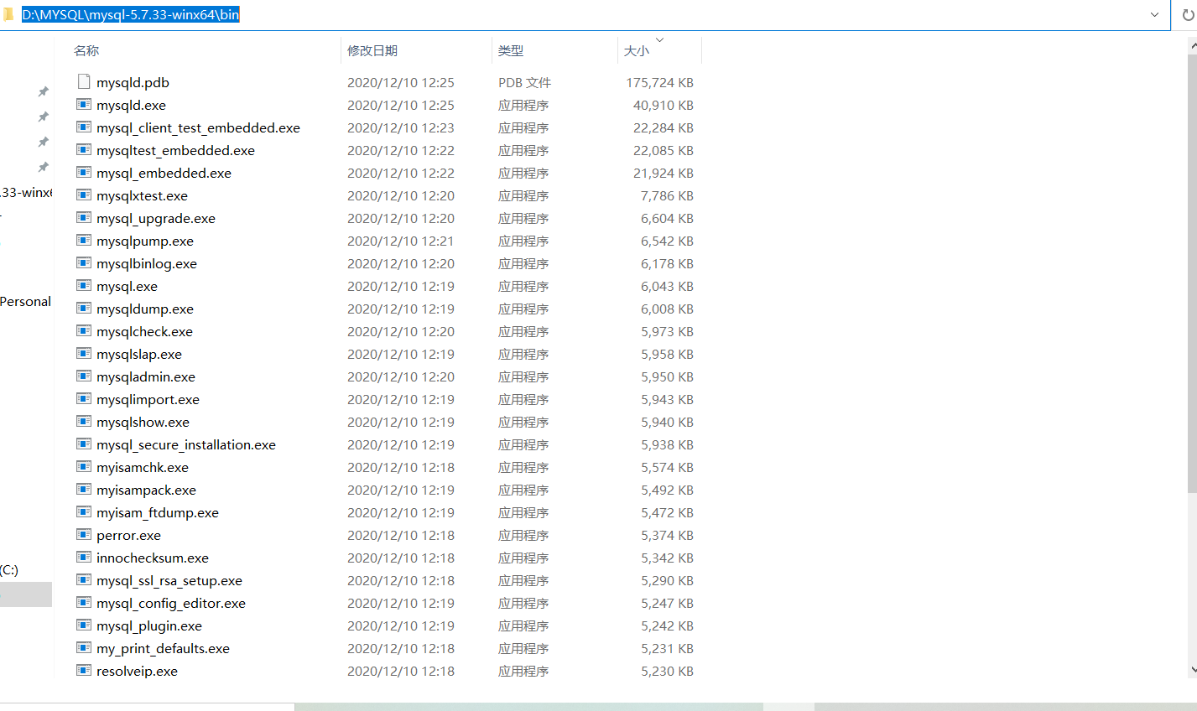Click the mysqld.exe application icon

(x=84, y=104)
